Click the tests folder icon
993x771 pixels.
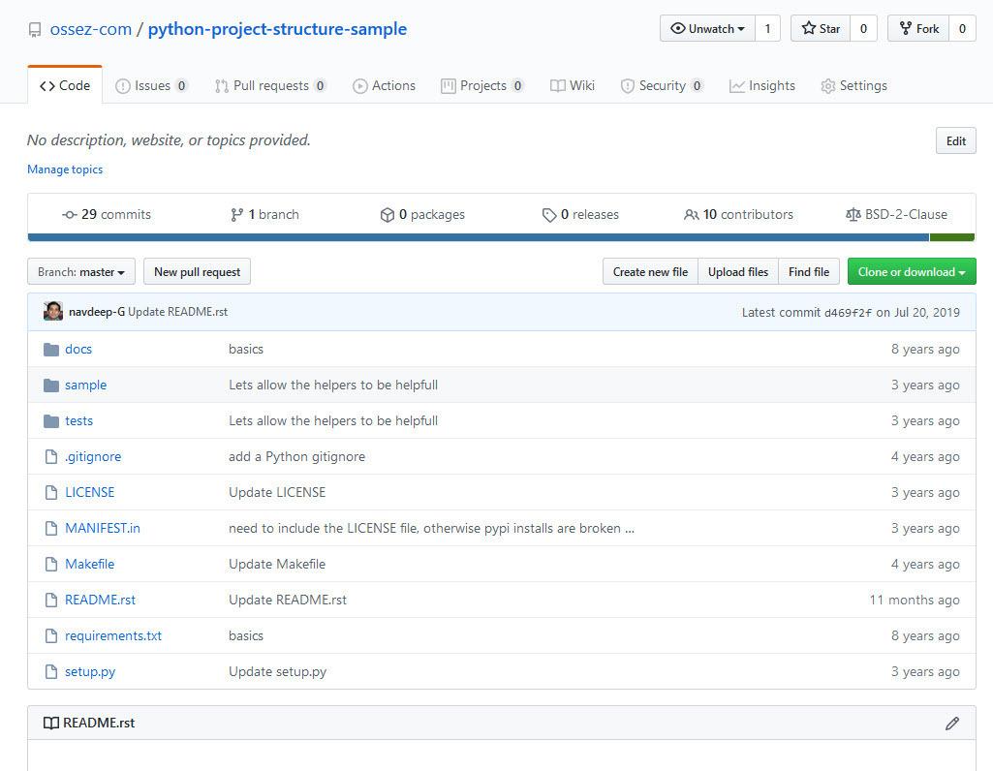click(x=51, y=421)
